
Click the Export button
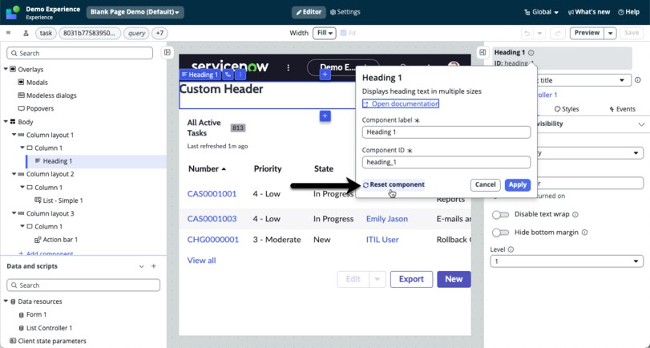pyautogui.click(x=411, y=279)
